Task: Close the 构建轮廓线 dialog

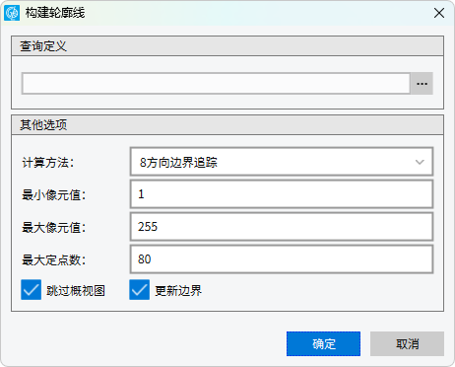Action: (439, 13)
